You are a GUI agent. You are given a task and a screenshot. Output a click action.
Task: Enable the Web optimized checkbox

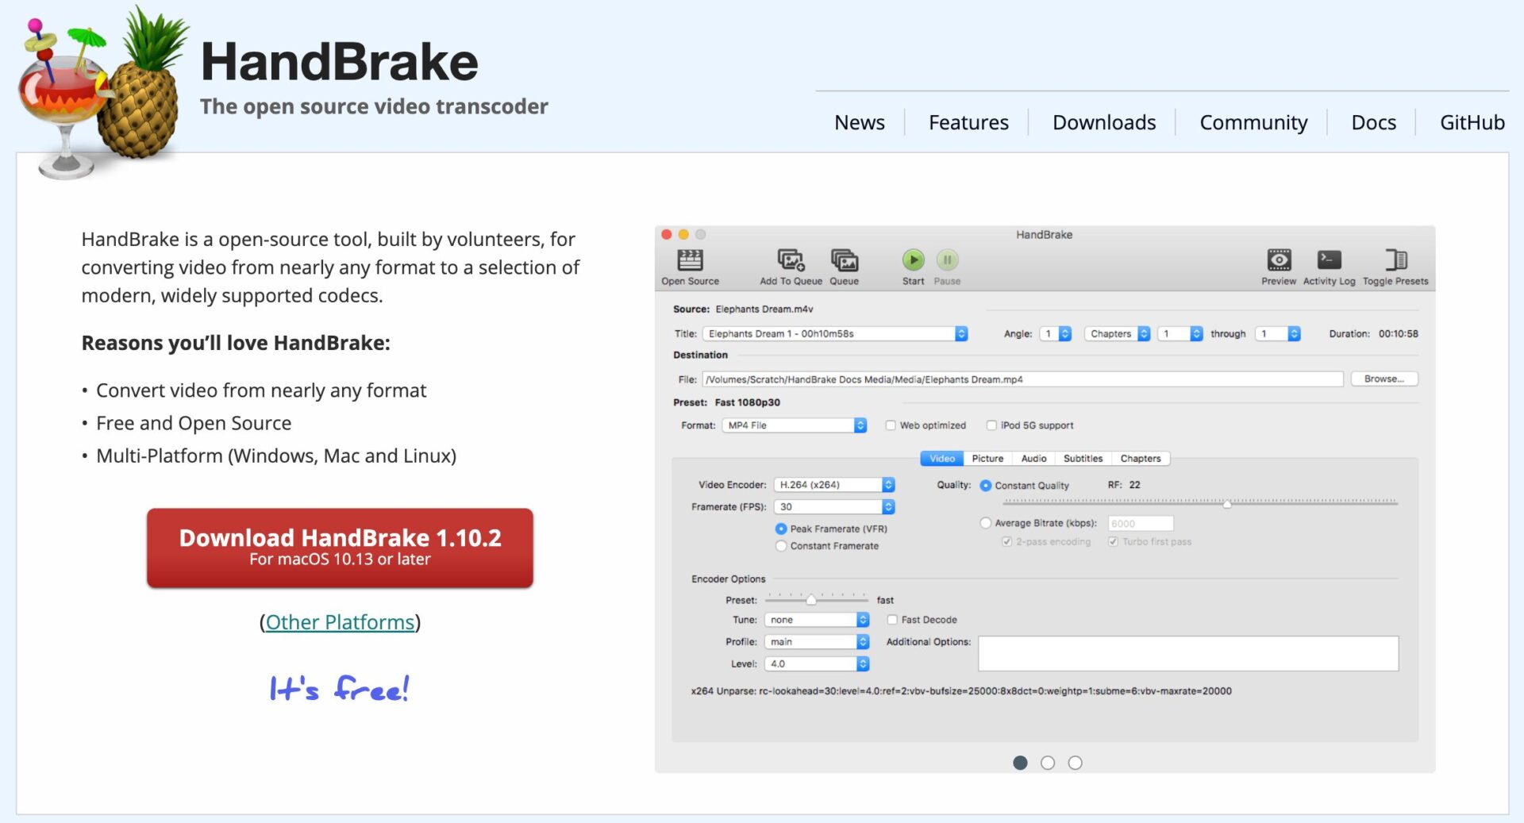point(891,425)
